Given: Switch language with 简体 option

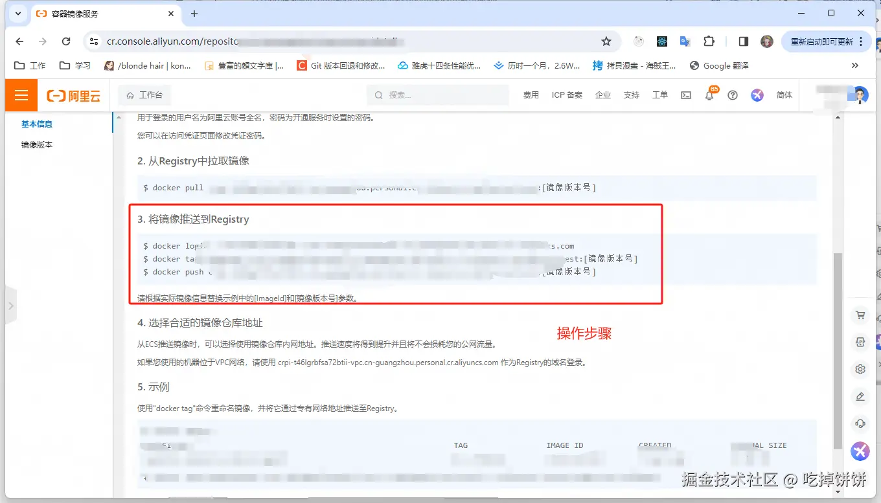Looking at the screenshot, I should [x=784, y=95].
